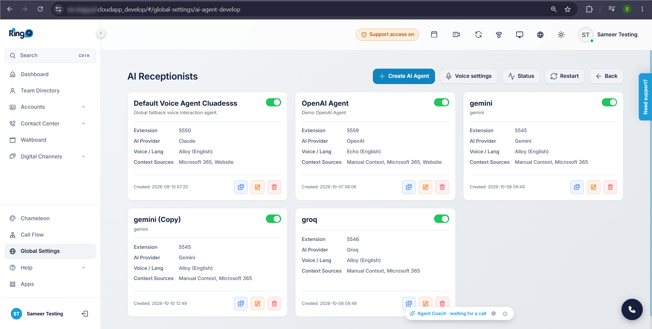The width and height of the screenshot is (652, 329).
Task: Log out using sidebar sign-out icon
Action: pyautogui.click(x=85, y=314)
